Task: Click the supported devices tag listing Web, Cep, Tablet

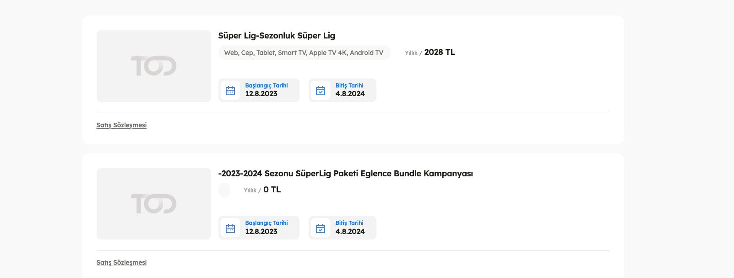Action: coord(304,53)
